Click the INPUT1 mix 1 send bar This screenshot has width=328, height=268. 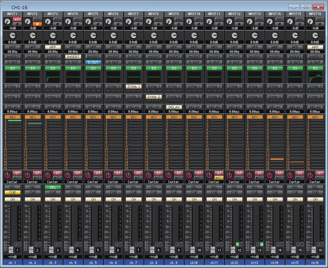click(15, 121)
